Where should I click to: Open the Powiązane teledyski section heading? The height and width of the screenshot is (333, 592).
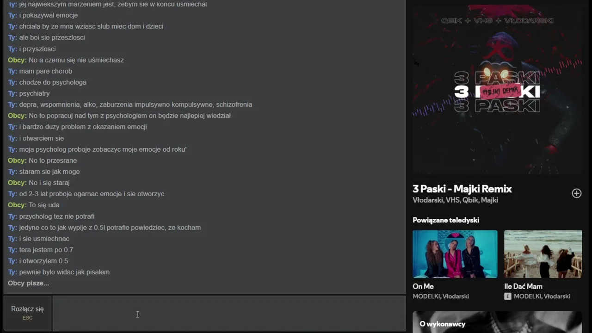[446, 220]
